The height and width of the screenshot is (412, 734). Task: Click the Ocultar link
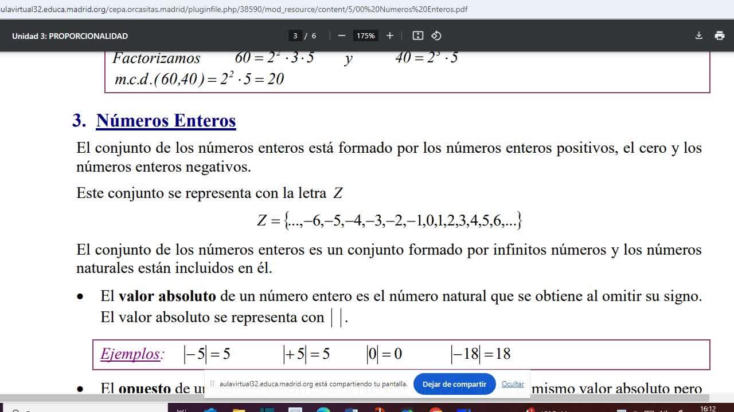[x=513, y=384]
